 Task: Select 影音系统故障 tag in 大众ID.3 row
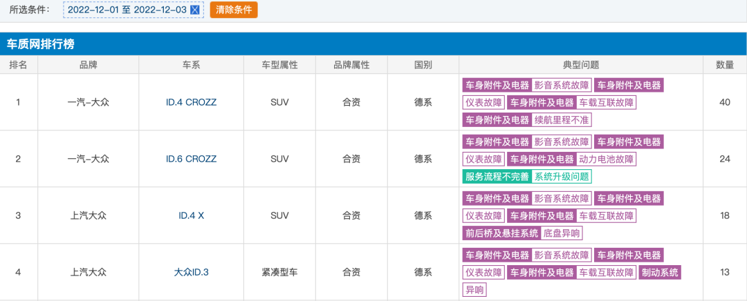click(562, 255)
